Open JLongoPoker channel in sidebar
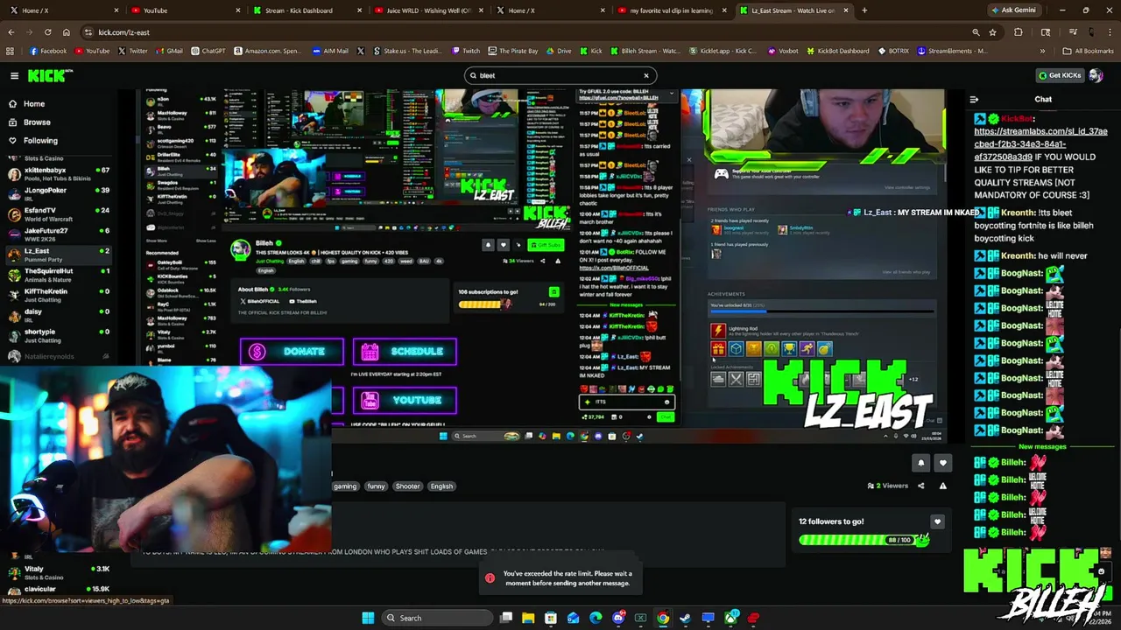Image resolution: width=1121 pixels, height=630 pixels. coord(59,194)
